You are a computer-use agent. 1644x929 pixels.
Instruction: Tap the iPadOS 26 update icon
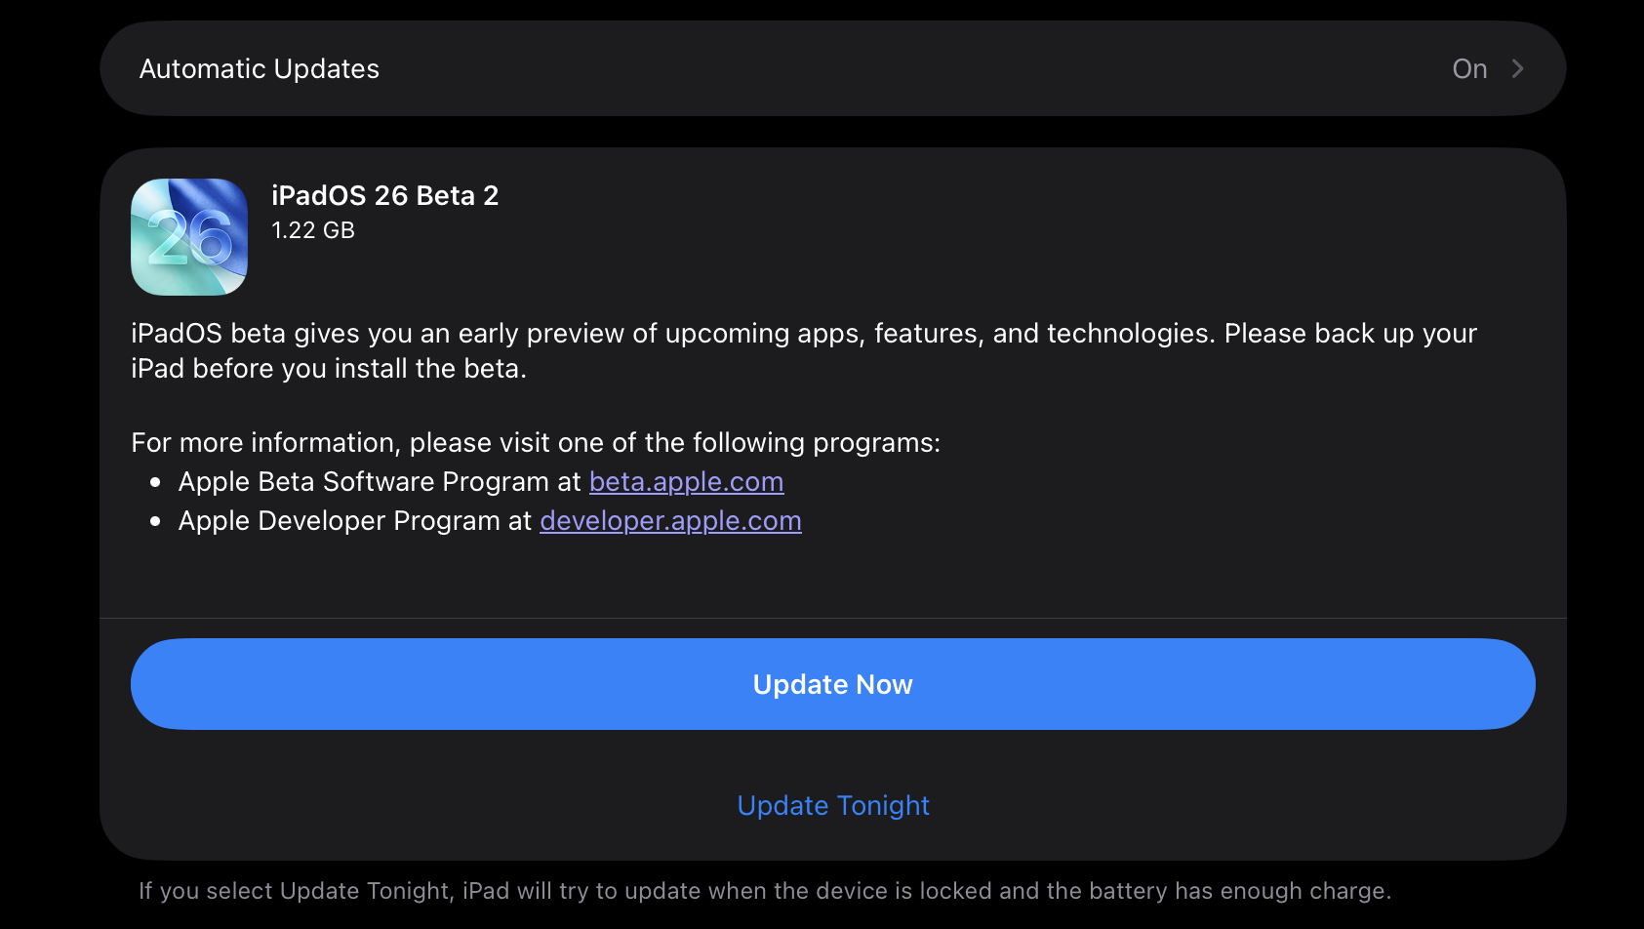(189, 237)
